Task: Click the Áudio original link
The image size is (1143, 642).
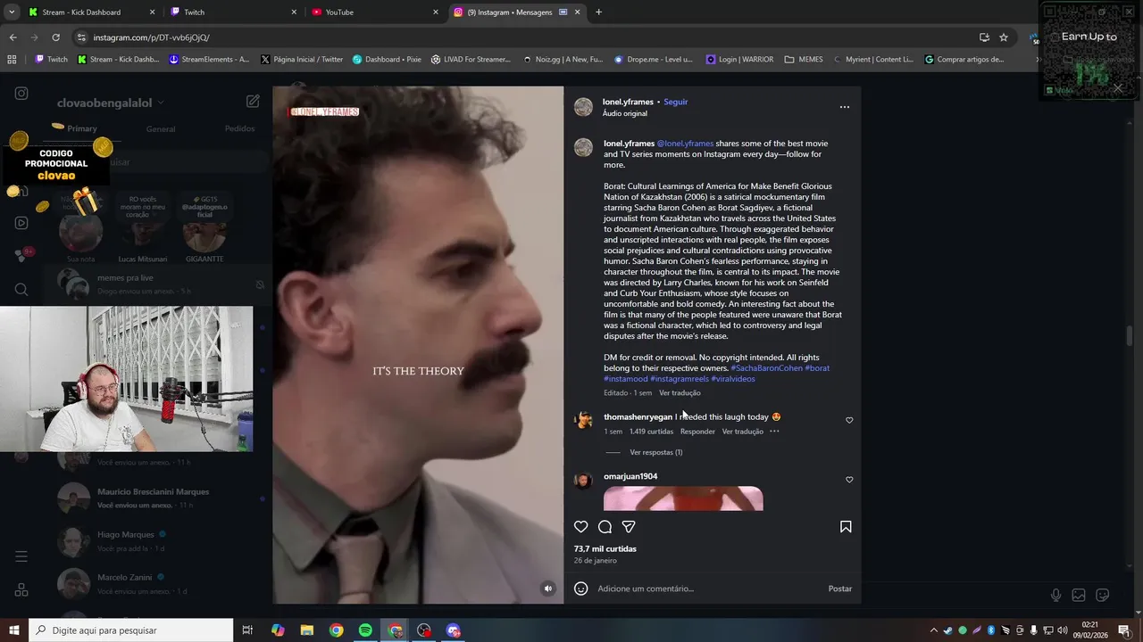Action: (x=625, y=114)
